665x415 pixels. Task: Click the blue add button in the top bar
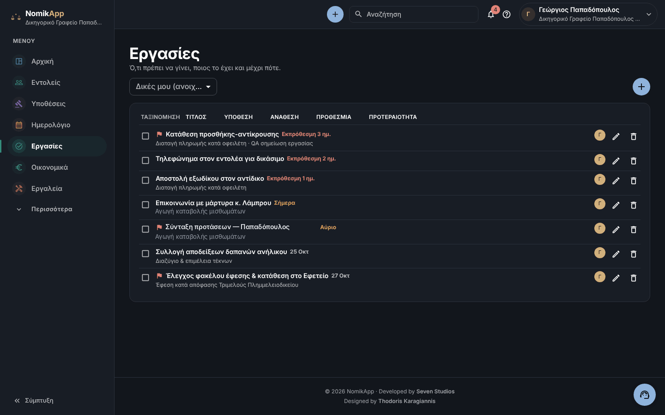[x=335, y=14]
